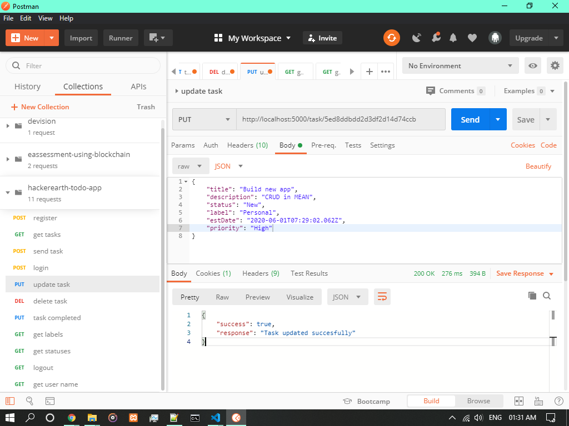Open the Save Response menu
569x426 pixels.
tap(525, 273)
